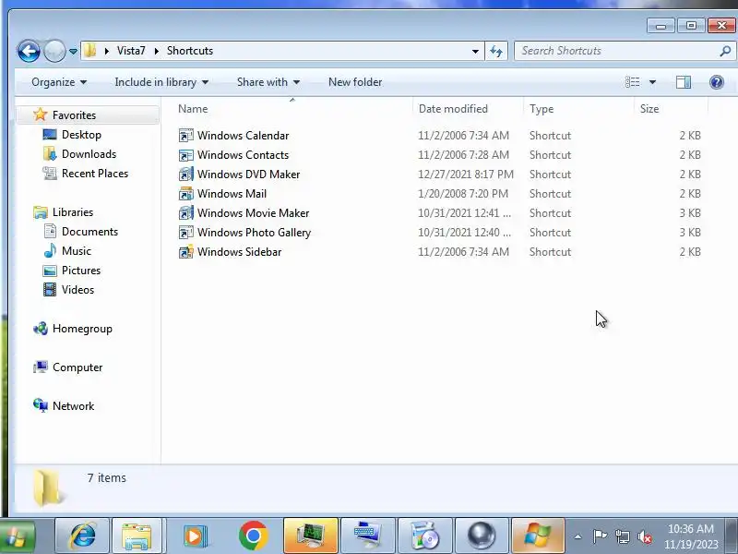Toggle the preview pane
Viewport: 738px width, 554px height.
click(x=684, y=82)
